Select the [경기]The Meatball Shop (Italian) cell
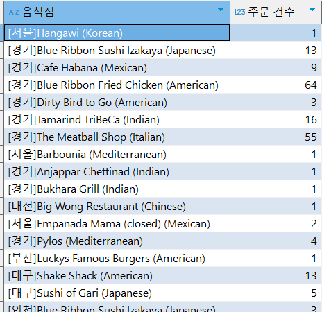This screenshot has width=322, height=312. tap(117, 137)
